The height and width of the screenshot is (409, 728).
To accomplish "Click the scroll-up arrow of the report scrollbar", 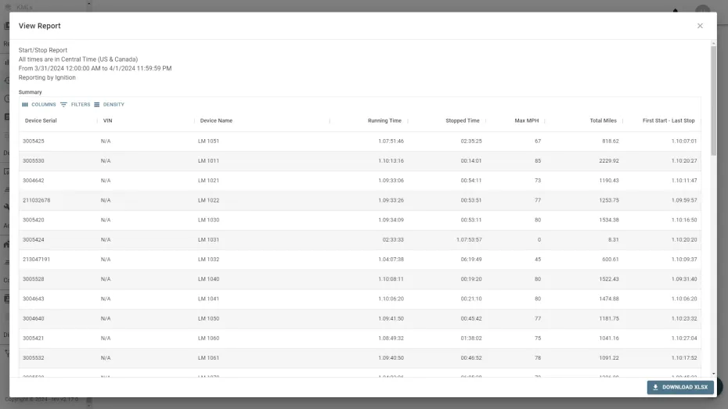I will 714,43.
